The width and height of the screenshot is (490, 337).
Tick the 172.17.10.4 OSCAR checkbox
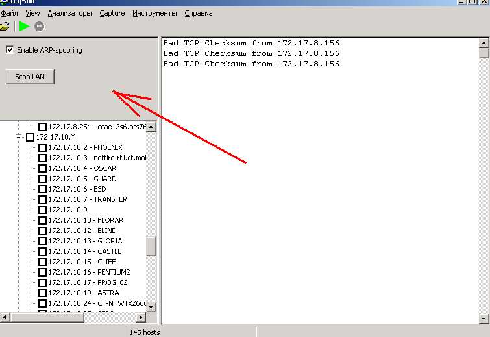pyautogui.click(x=42, y=168)
